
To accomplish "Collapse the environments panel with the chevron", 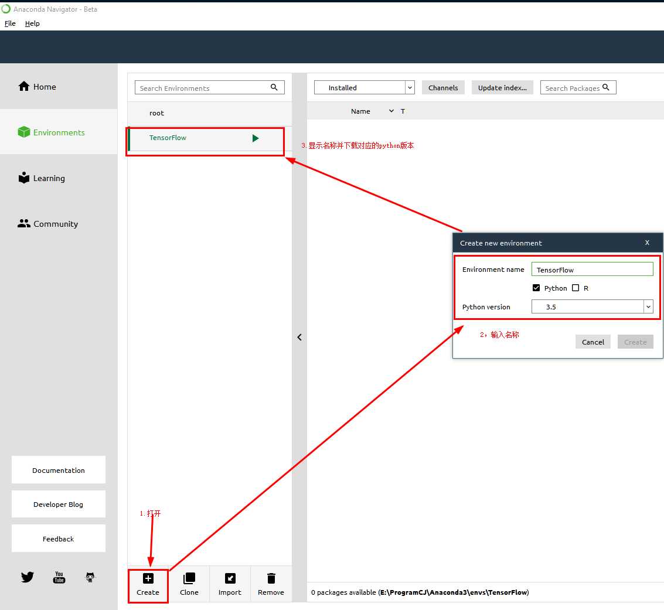I will (x=299, y=337).
